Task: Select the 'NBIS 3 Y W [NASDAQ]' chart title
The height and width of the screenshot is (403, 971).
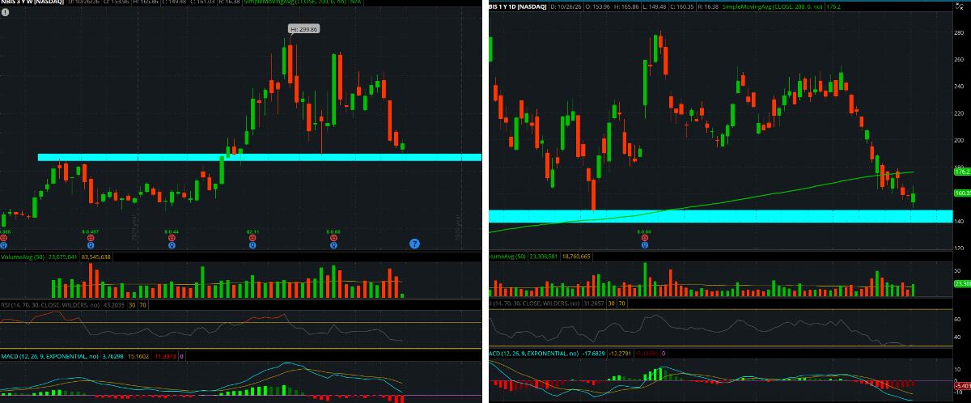Action: pos(32,2)
